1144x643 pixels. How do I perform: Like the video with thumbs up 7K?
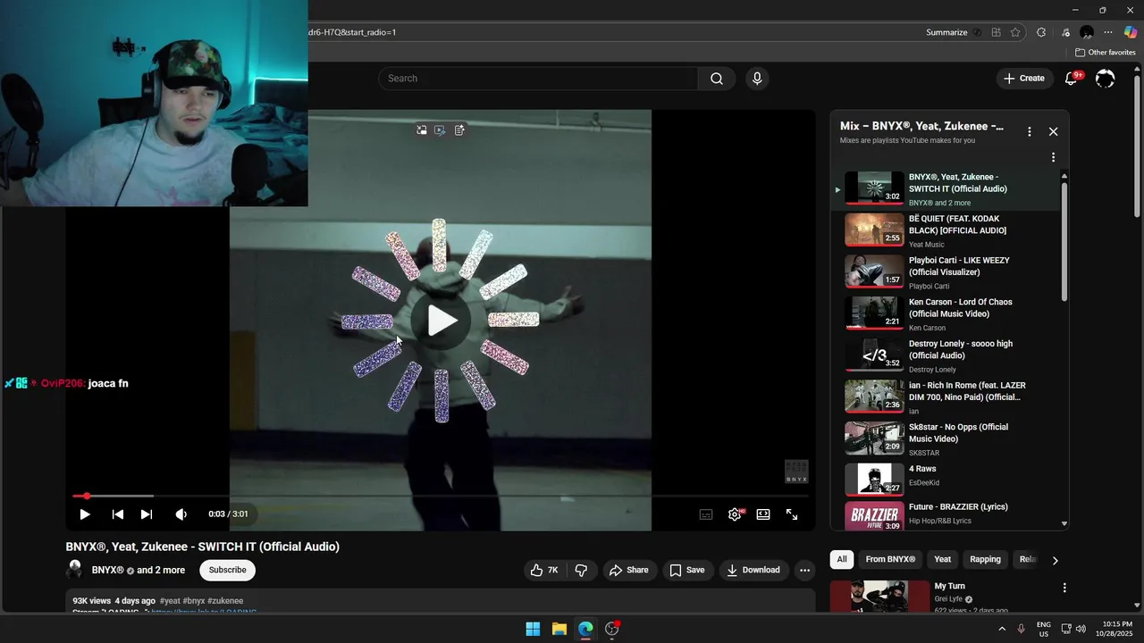544,570
